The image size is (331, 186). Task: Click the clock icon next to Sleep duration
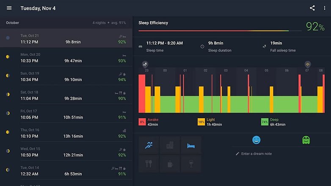click(x=202, y=46)
